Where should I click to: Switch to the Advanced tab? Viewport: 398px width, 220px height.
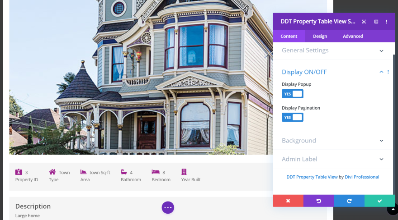(x=353, y=36)
